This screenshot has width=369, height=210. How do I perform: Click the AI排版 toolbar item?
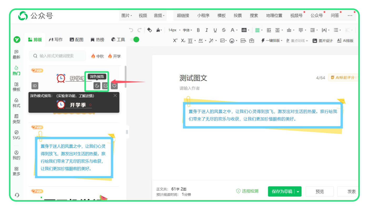[345, 41]
